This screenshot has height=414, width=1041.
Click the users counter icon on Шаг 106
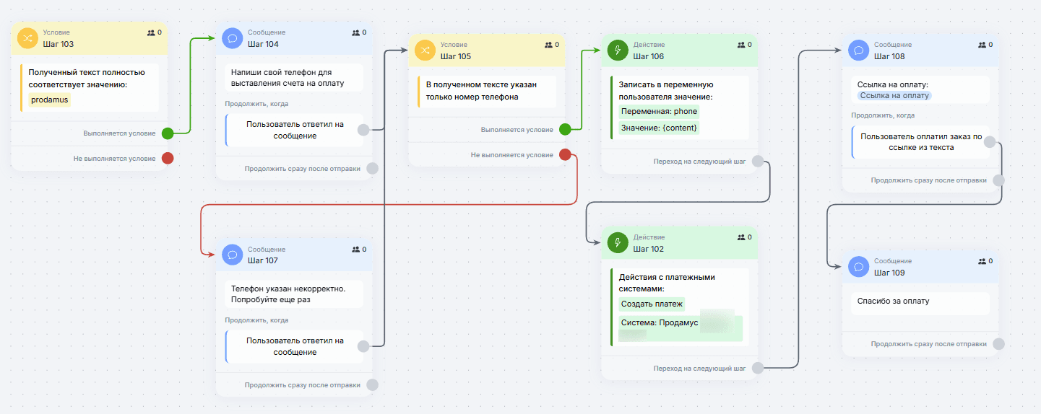[x=741, y=45]
